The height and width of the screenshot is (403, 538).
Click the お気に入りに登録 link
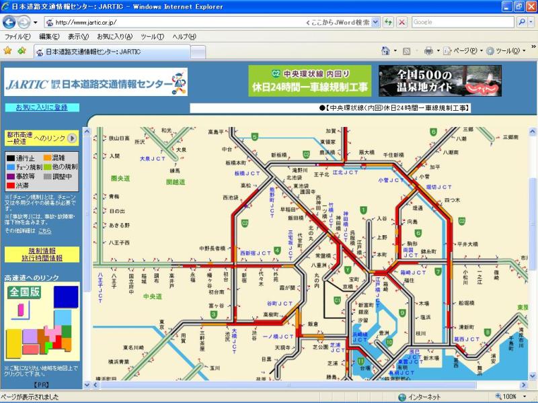pos(42,107)
